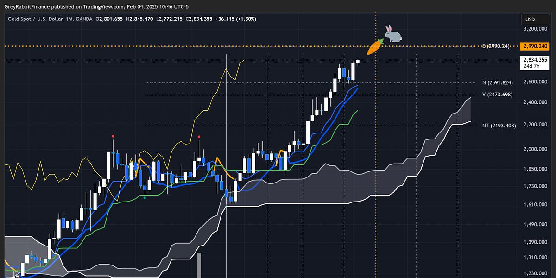The width and height of the screenshot is (556, 278).
Task: Click the current price label 2,834.355
Action: [535, 60]
